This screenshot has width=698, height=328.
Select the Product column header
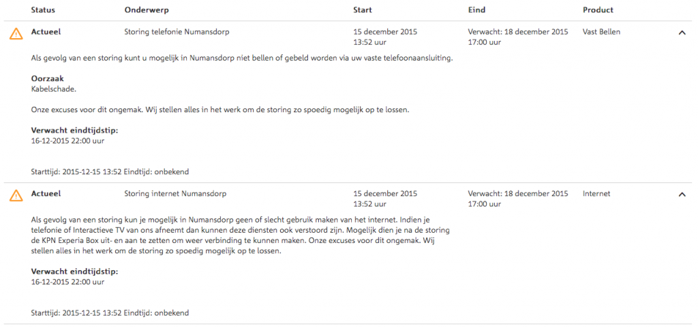(x=598, y=10)
